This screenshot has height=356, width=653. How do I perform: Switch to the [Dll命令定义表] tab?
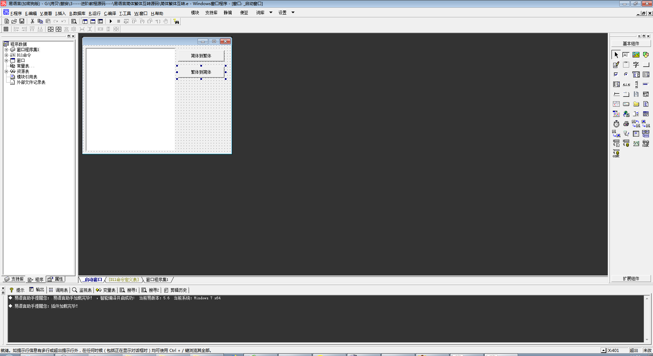pos(124,280)
